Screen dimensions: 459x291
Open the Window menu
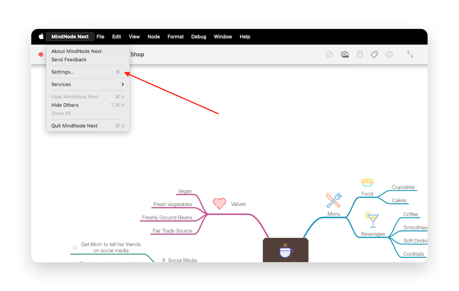(223, 37)
